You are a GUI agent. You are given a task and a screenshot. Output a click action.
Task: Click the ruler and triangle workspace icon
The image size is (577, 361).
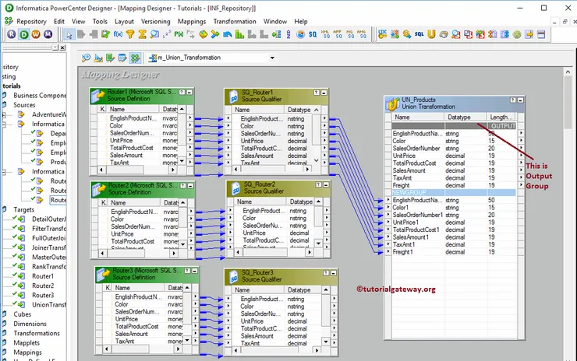point(98,58)
